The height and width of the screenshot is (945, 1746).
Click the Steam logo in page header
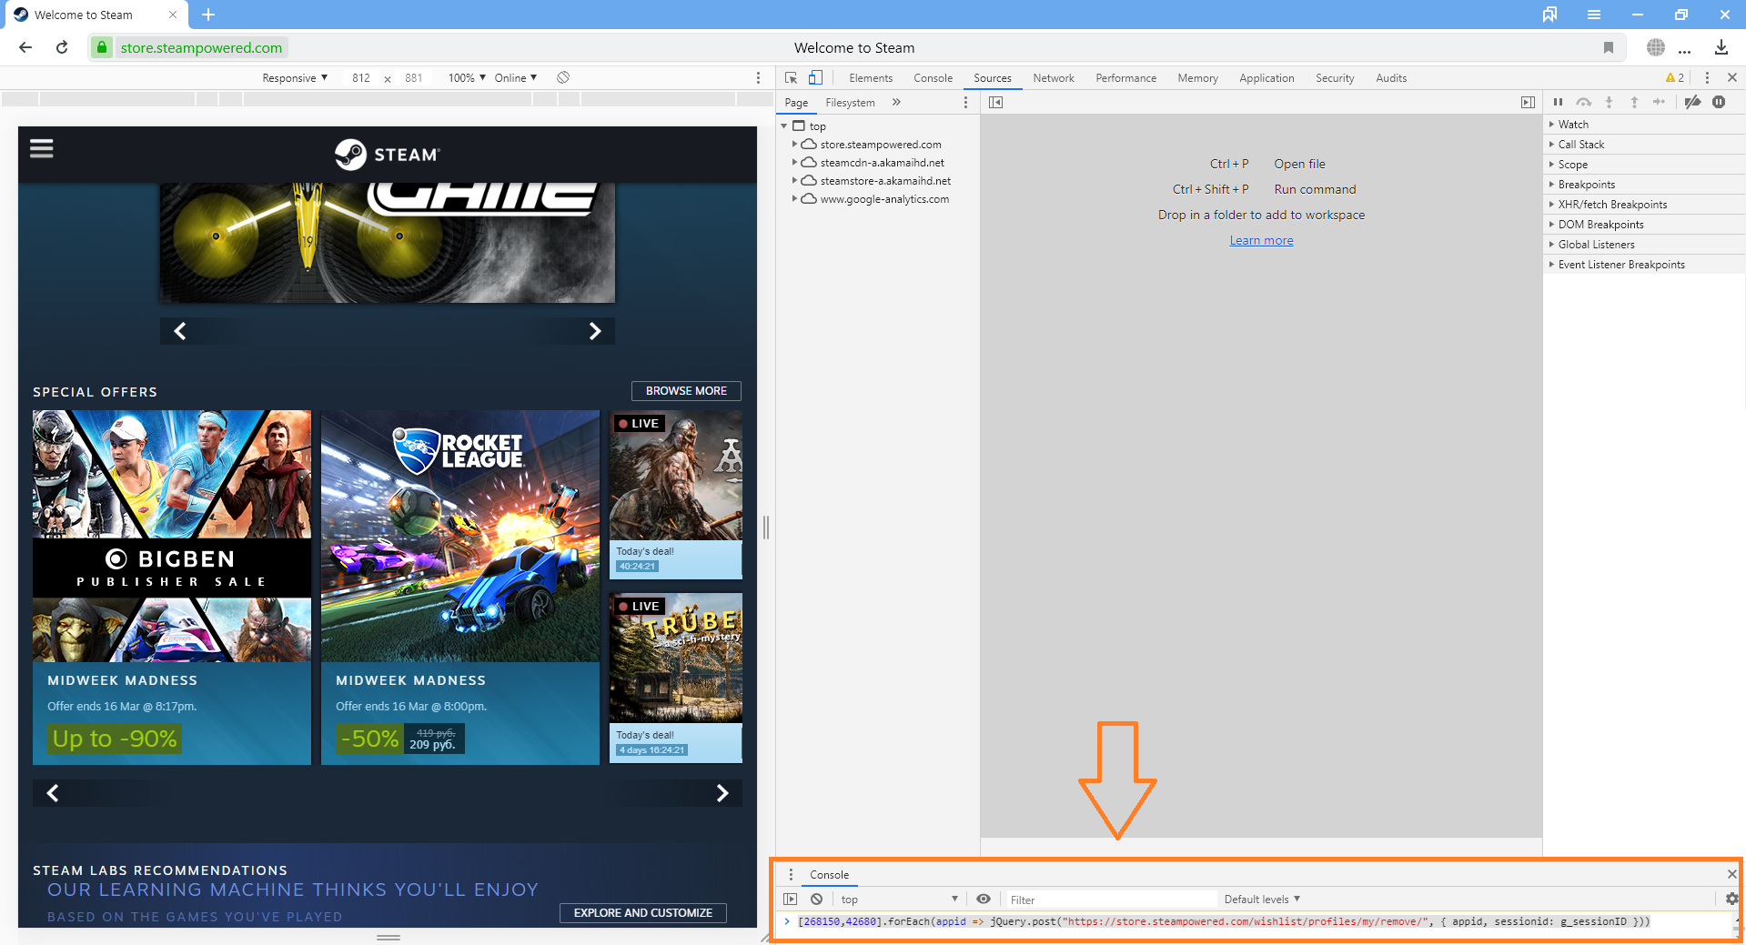coord(388,155)
